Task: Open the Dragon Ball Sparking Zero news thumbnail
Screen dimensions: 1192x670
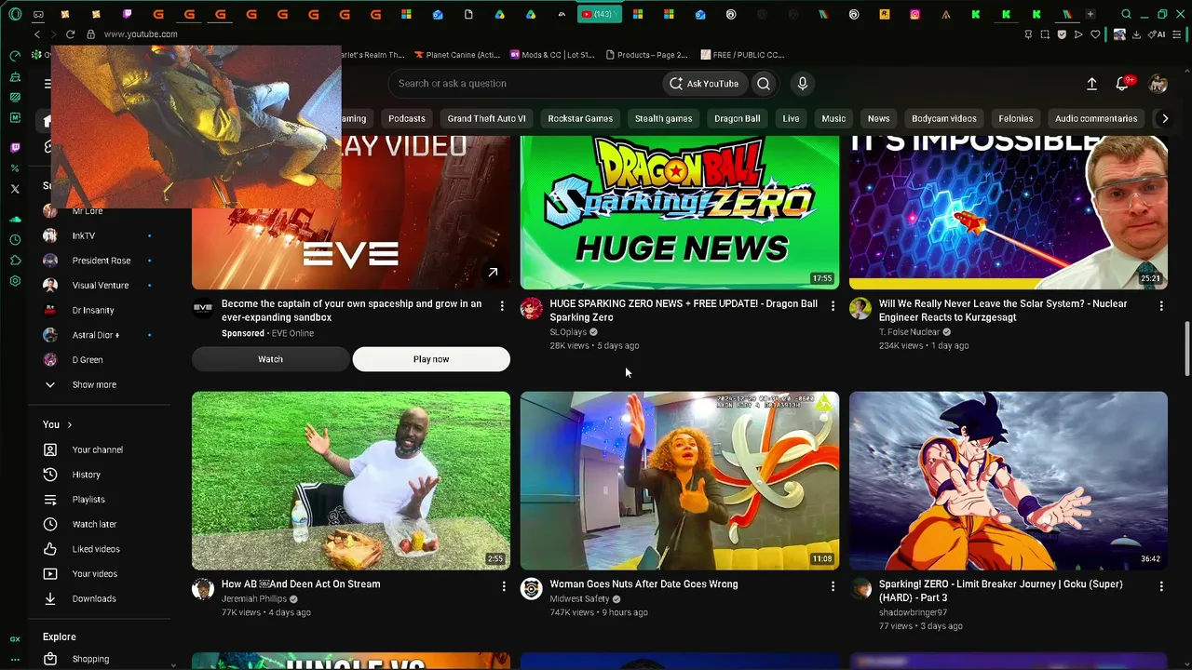Action: click(680, 212)
